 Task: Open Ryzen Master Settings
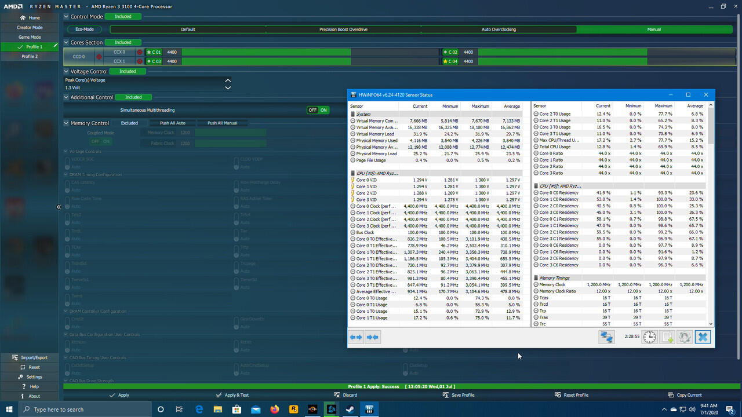pyautogui.click(x=30, y=377)
